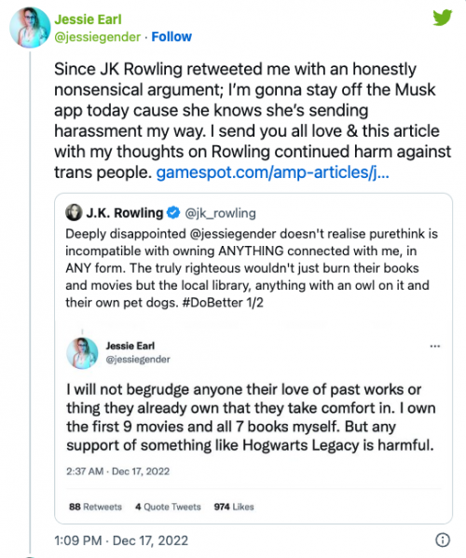The width and height of the screenshot is (466, 558).
Task: Click the 2:37 AM Dec 17 timestamp
Action: (x=117, y=471)
